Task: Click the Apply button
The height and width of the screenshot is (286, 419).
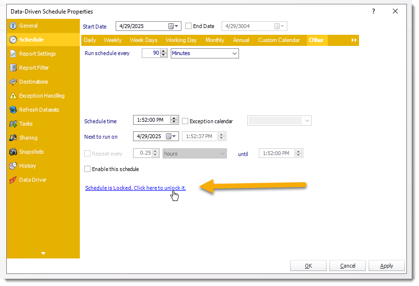Action: click(387, 266)
